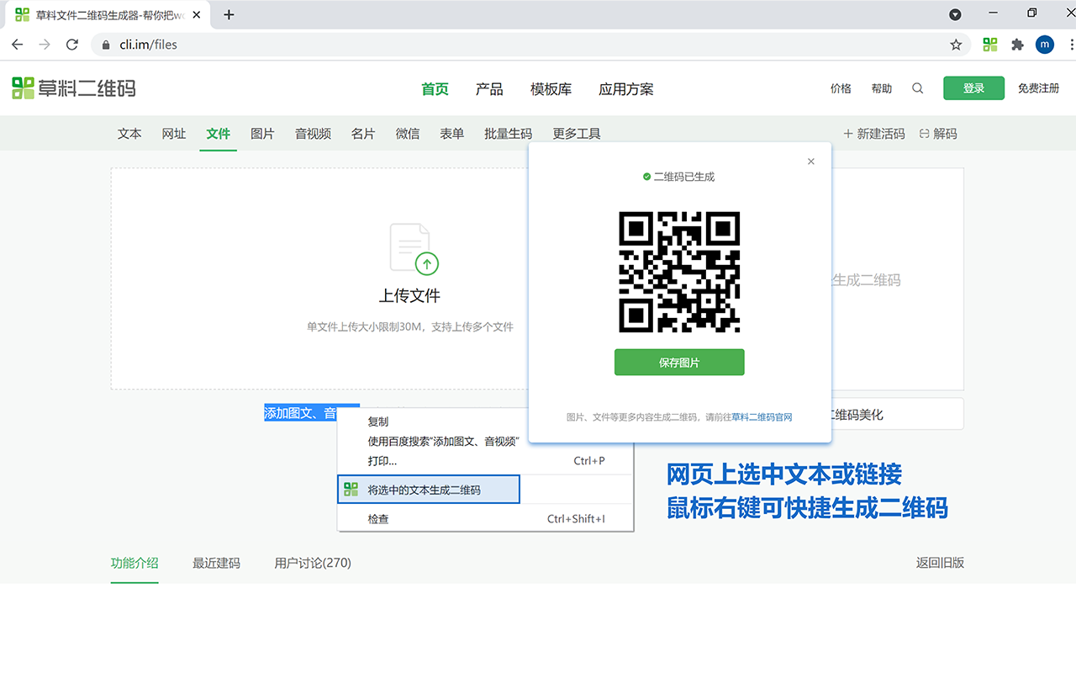Click the green 登录 button
This screenshot has width=1076, height=673.
(x=973, y=87)
